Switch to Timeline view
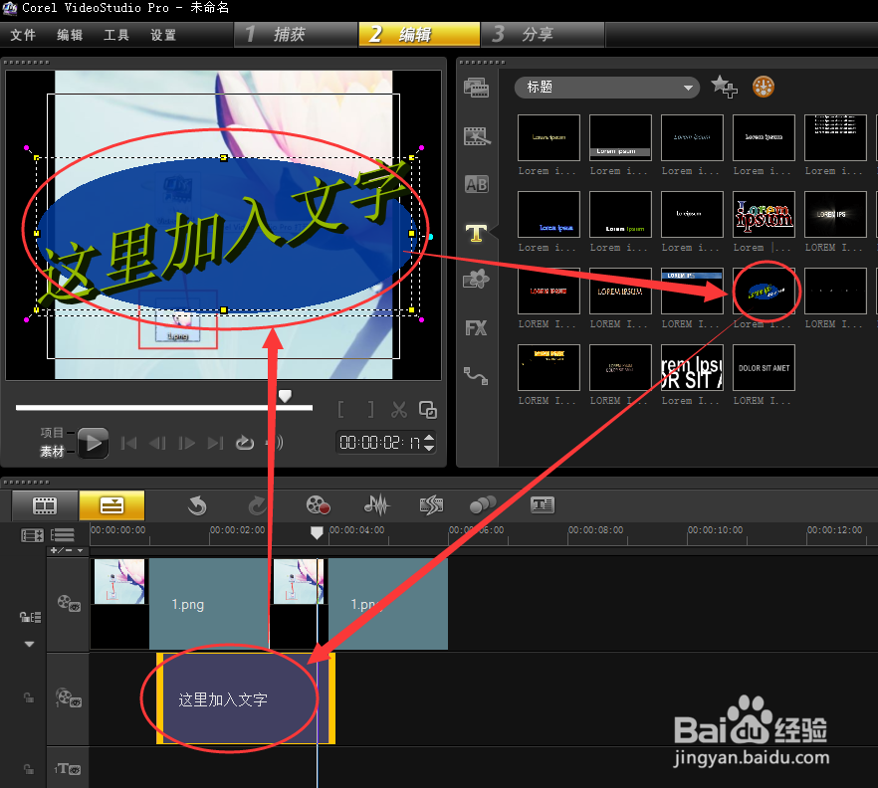Screen dimensions: 878x788 pyautogui.click(x=111, y=505)
